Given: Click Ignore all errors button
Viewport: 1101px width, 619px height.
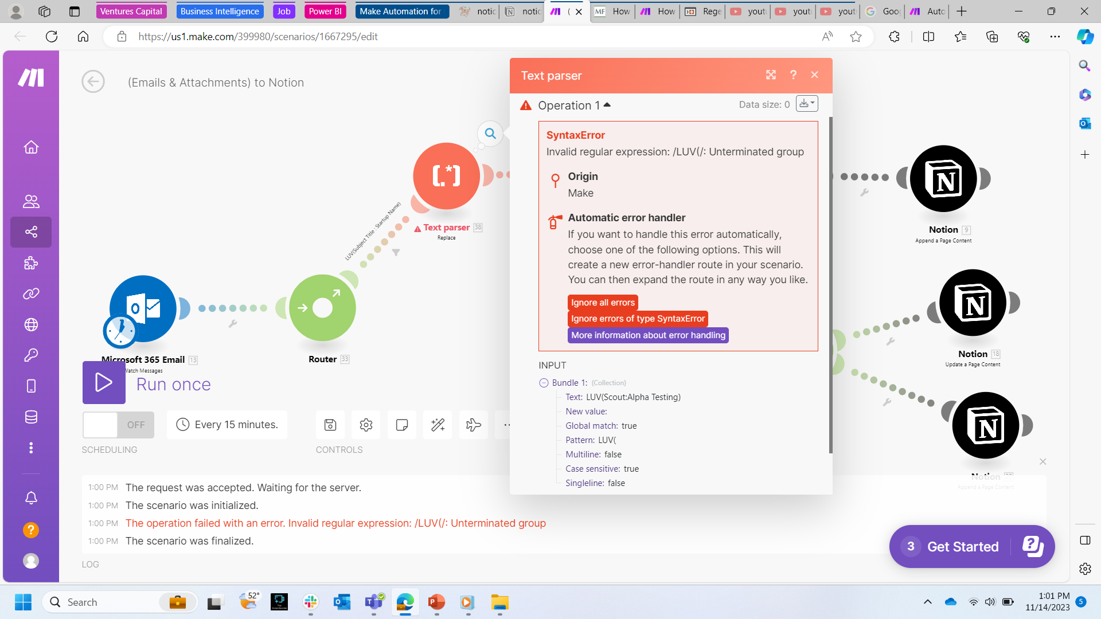Looking at the screenshot, I should (x=603, y=303).
